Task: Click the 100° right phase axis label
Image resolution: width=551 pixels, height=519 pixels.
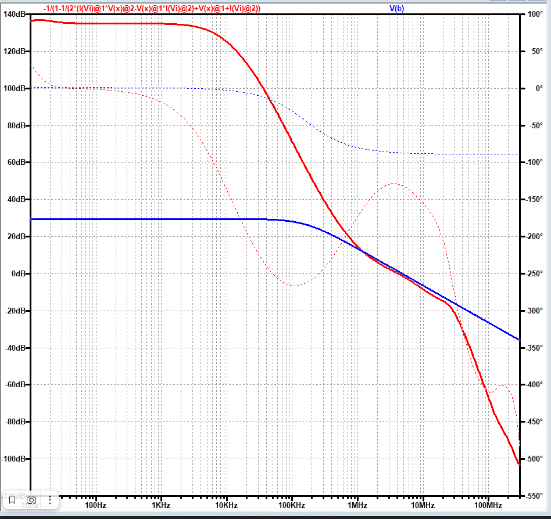Action: click(x=532, y=14)
